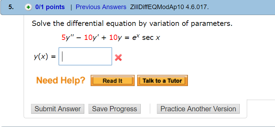The width and height of the screenshot is (275, 127).
Task: Click the blue question header bar
Action: tap(137, 7)
